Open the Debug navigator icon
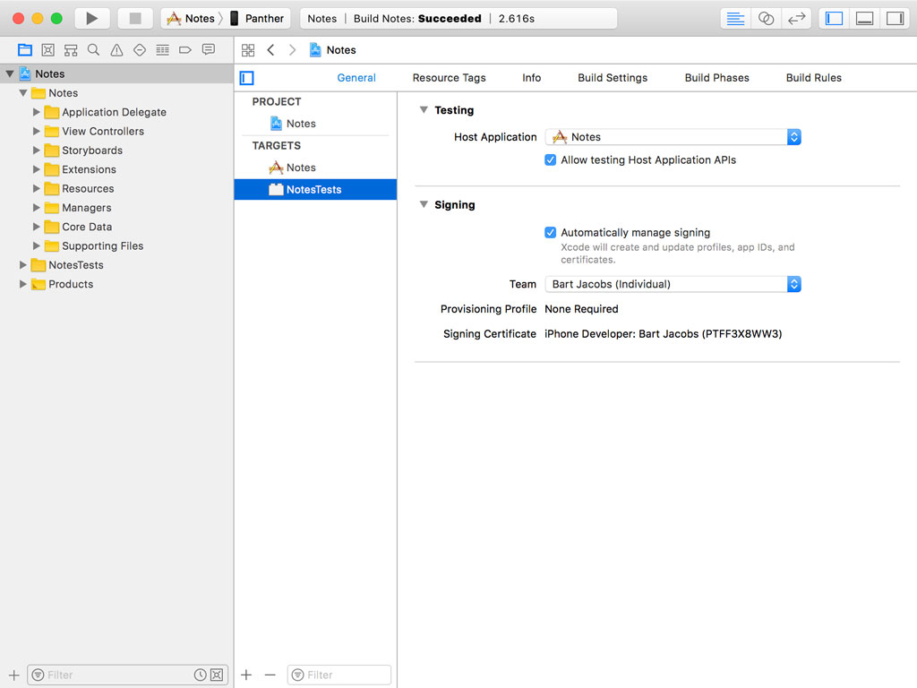This screenshot has height=688, width=917. coord(163,50)
